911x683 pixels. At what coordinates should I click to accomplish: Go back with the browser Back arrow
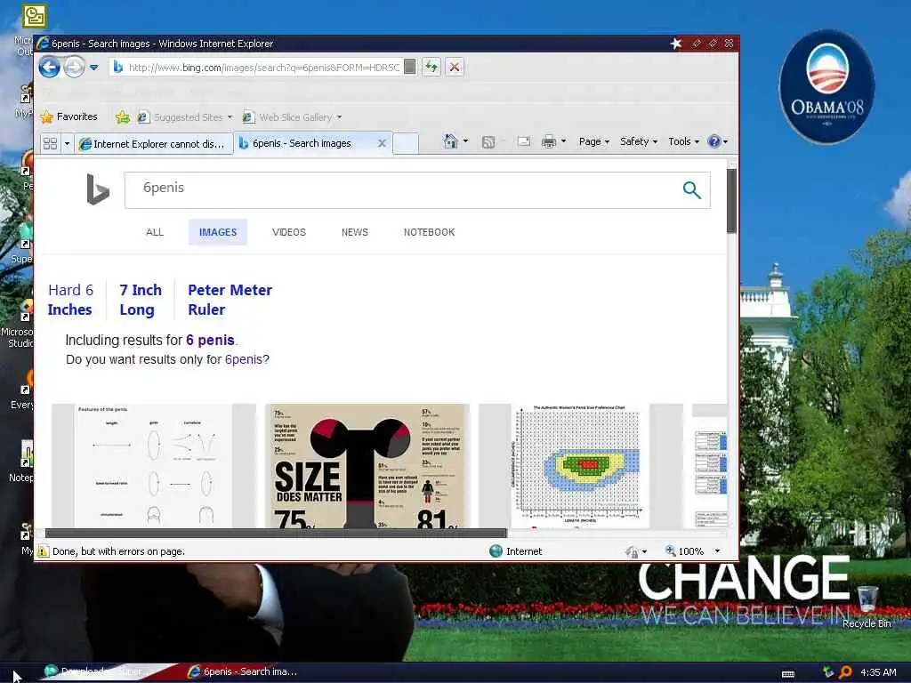pyautogui.click(x=50, y=68)
